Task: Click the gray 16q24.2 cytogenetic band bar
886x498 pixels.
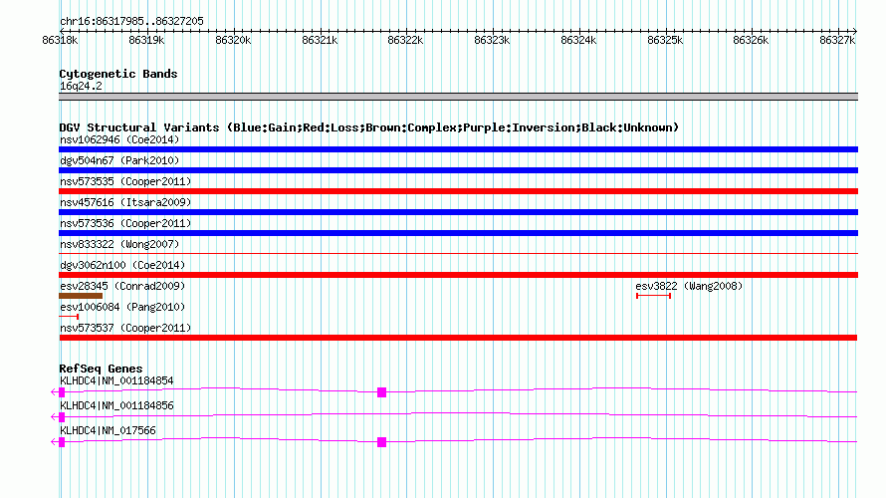Action: click(458, 97)
